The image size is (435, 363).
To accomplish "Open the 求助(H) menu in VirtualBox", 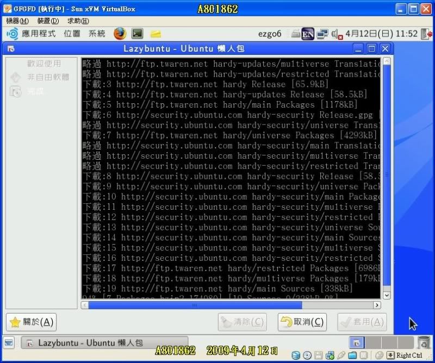I will click(78, 21).
